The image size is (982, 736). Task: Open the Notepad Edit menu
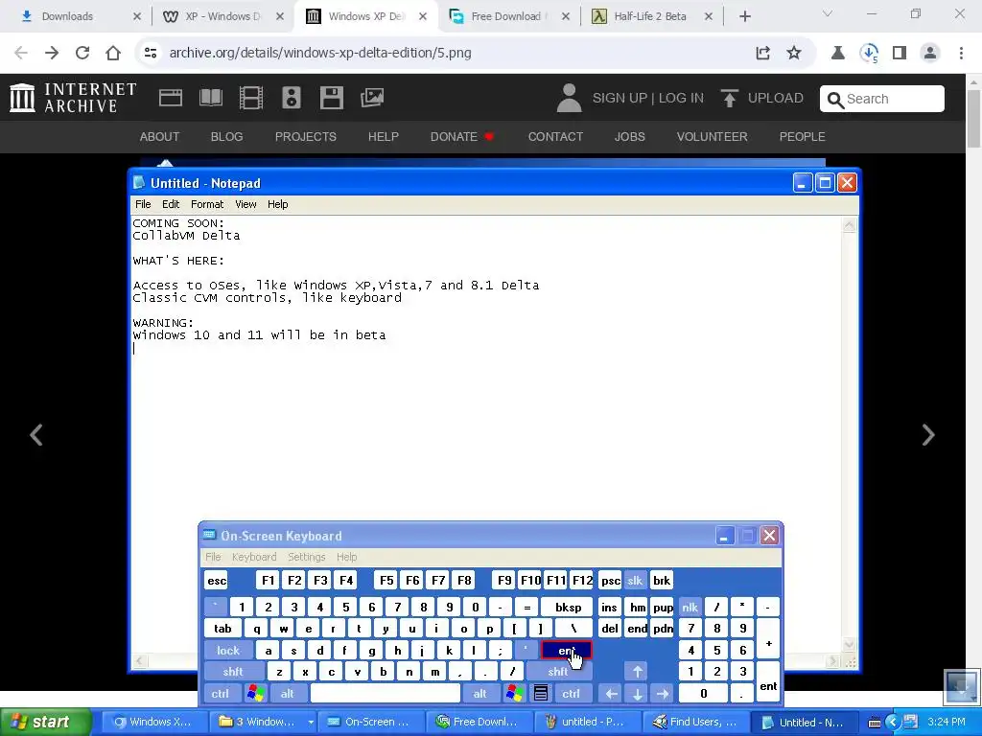171,204
